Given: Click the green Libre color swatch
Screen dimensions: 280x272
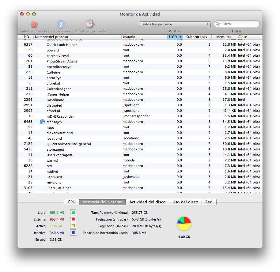Looking at the screenshot, I should tap(73, 212).
